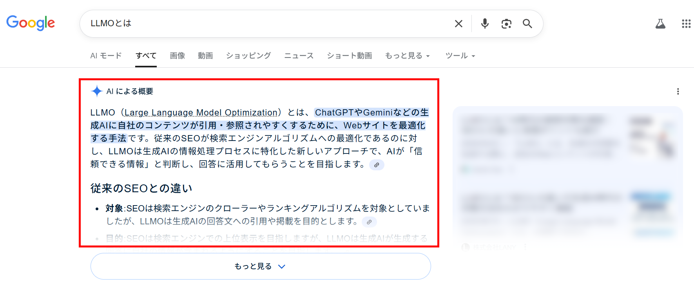Open Google Lens image search icon
The width and height of the screenshot is (694, 287).
coord(506,24)
